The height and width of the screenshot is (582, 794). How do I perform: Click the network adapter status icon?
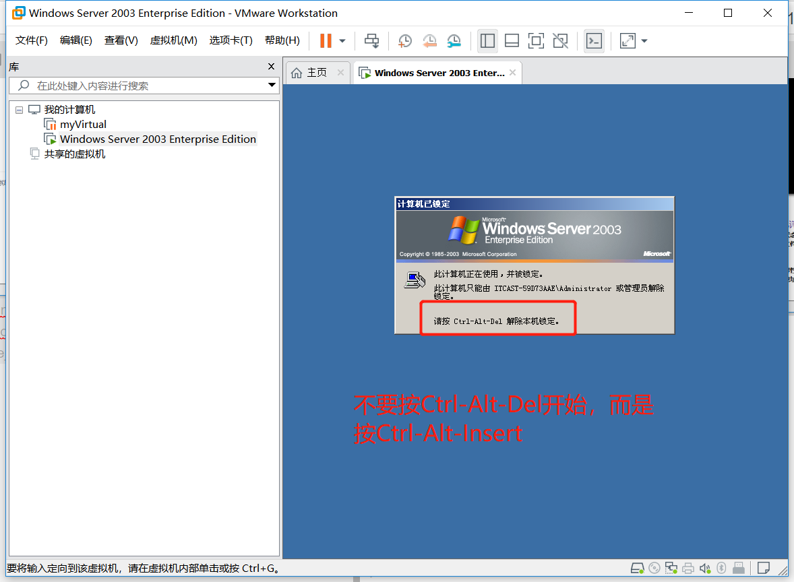(671, 569)
